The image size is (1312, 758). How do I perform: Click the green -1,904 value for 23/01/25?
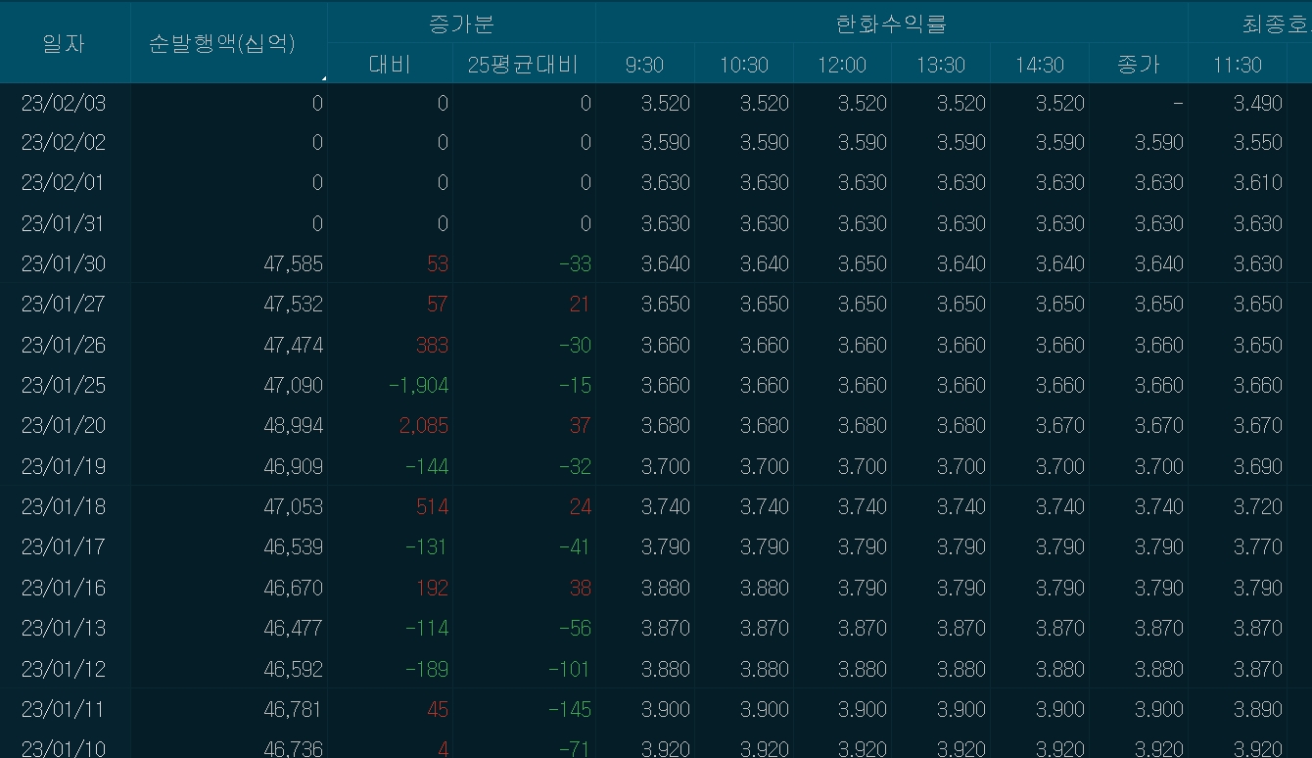pos(401,385)
